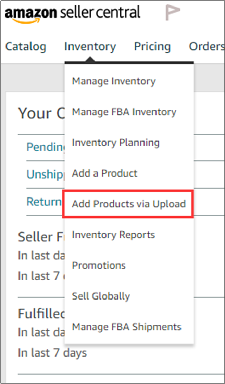Select Manage Inventory from the menu
This screenshot has height=384, width=225.
(114, 81)
